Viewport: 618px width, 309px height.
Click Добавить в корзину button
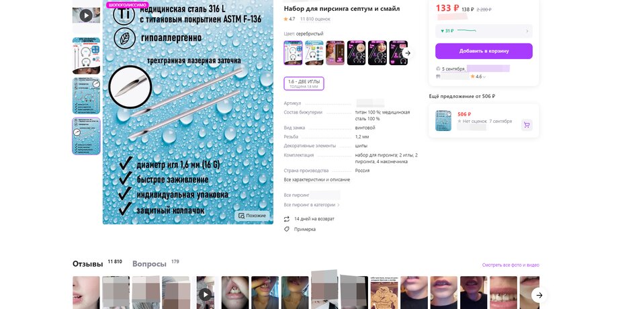click(484, 51)
